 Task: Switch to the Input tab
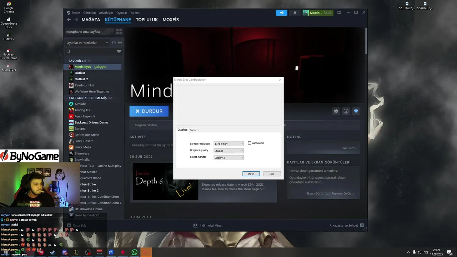[x=193, y=130]
